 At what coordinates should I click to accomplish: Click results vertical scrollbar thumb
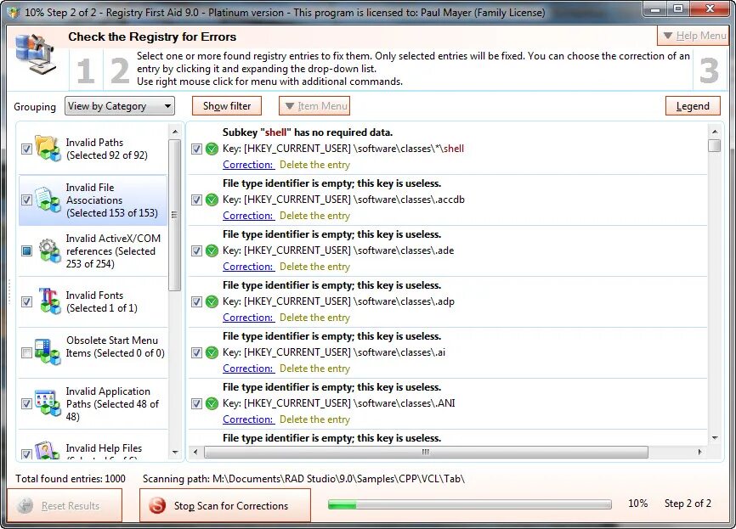[x=715, y=146]
